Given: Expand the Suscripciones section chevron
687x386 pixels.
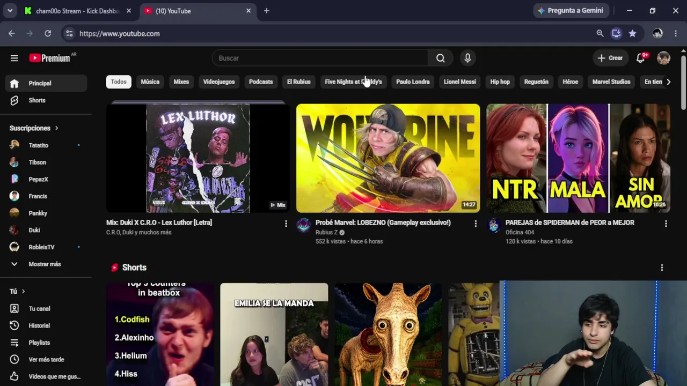Looking at the screenshot, I should pyautogui.click(x=56, y=128).
